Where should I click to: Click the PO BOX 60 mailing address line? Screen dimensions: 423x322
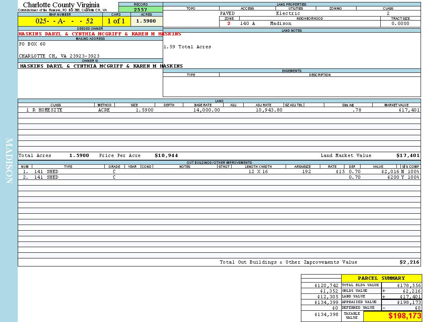coord(32,44)
